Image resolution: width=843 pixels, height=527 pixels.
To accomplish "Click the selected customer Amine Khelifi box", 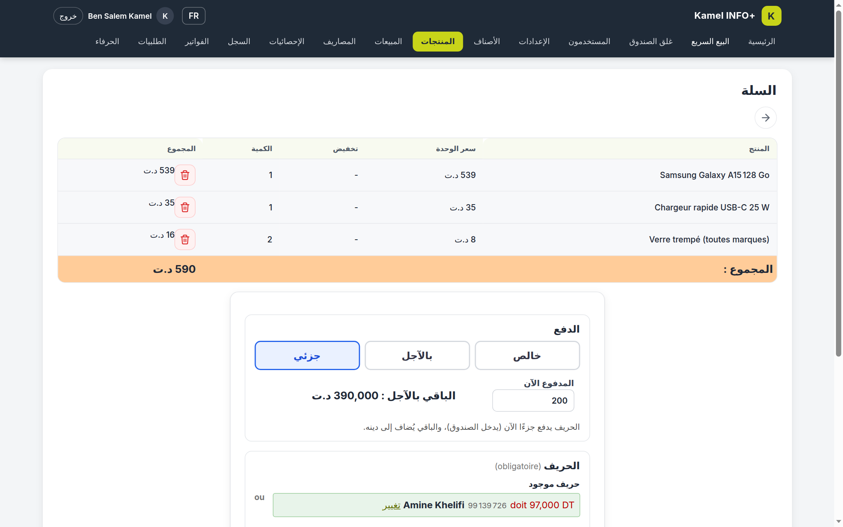I will coord(426,505).
